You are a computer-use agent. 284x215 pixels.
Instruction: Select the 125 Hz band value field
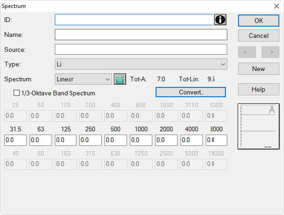(x=66, y=140)
